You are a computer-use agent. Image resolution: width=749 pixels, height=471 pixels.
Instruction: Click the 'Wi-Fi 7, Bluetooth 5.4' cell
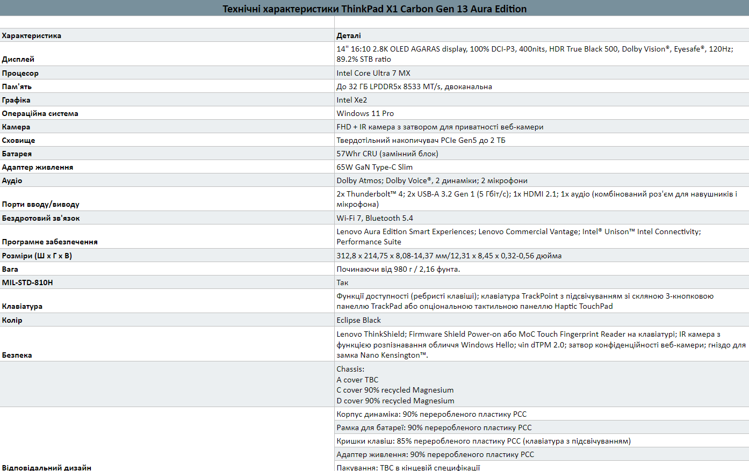(542, 218)
